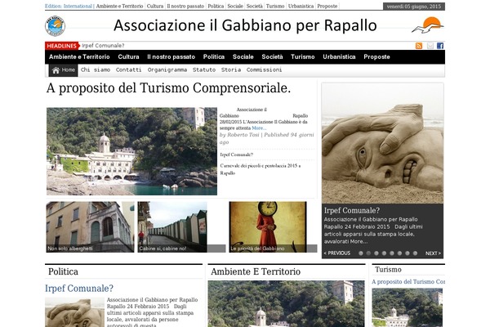Open Irpef Comunale? title in slider caption
The height and width of the screenshot is (327, 490).
click(x=352, y=211)
